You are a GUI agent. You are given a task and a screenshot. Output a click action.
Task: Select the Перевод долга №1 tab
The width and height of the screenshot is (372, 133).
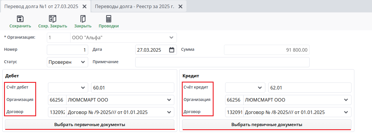coord(41,6)
